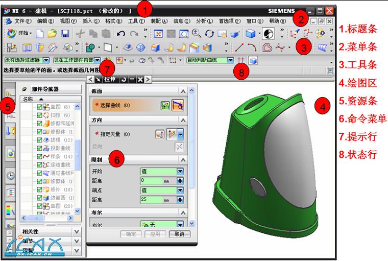Expand the 相关性 panel
Screen dimensions: 388x261
pos(77,232)
